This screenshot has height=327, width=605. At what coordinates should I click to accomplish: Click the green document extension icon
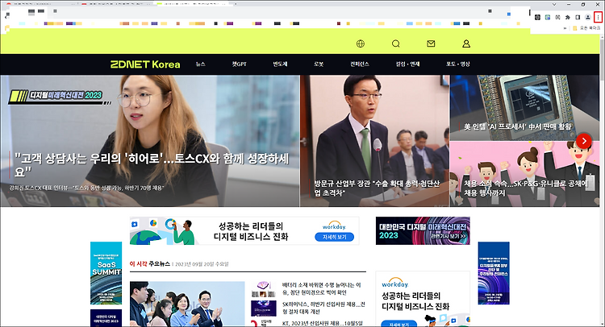coord(548,18)
